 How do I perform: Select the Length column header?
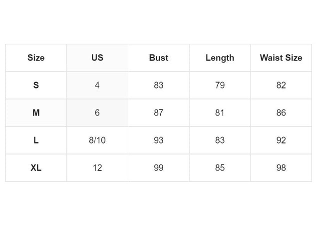tap(220, 58)
